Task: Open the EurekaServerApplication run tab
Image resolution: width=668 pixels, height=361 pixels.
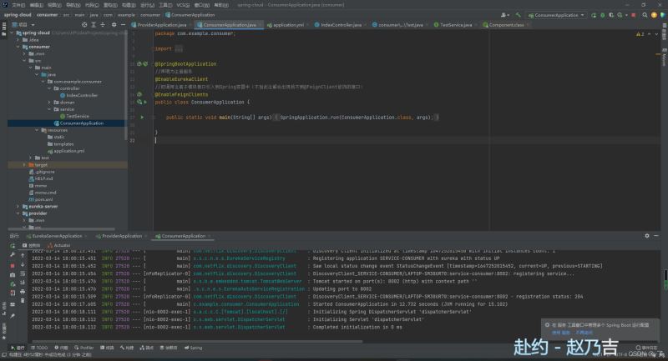Action: point(57,236)
